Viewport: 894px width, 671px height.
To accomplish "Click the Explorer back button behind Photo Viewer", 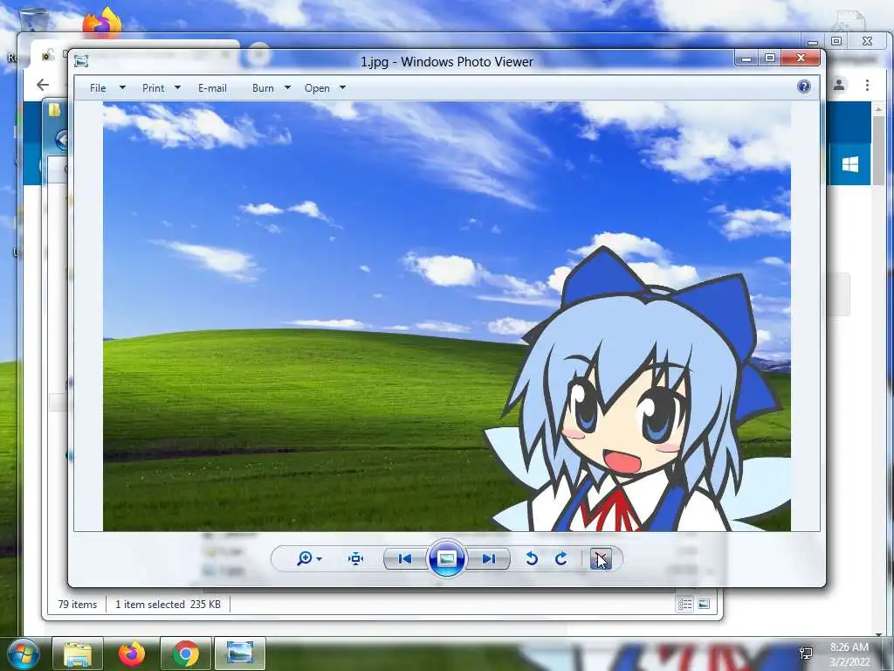I will [62, 140].
